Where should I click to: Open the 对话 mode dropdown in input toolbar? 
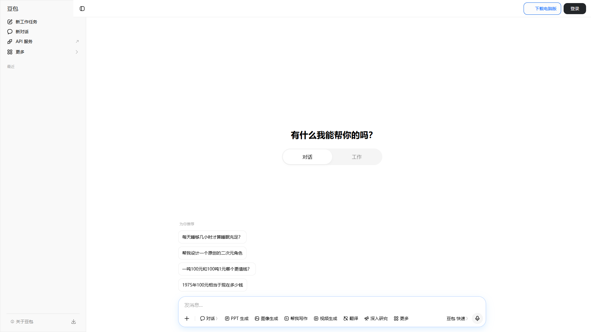[209, 318]
